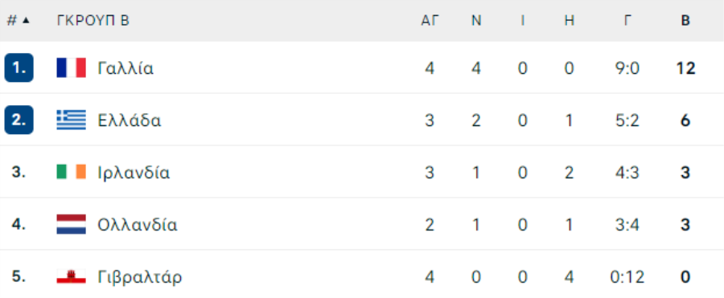Screen dimensions: 724x298
Task: Sort table by ΑΓ column header
Action: tap(430, 21)
